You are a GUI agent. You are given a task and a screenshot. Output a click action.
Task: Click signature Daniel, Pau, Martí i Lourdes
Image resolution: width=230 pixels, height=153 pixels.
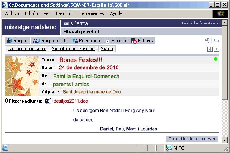(128, 129)
